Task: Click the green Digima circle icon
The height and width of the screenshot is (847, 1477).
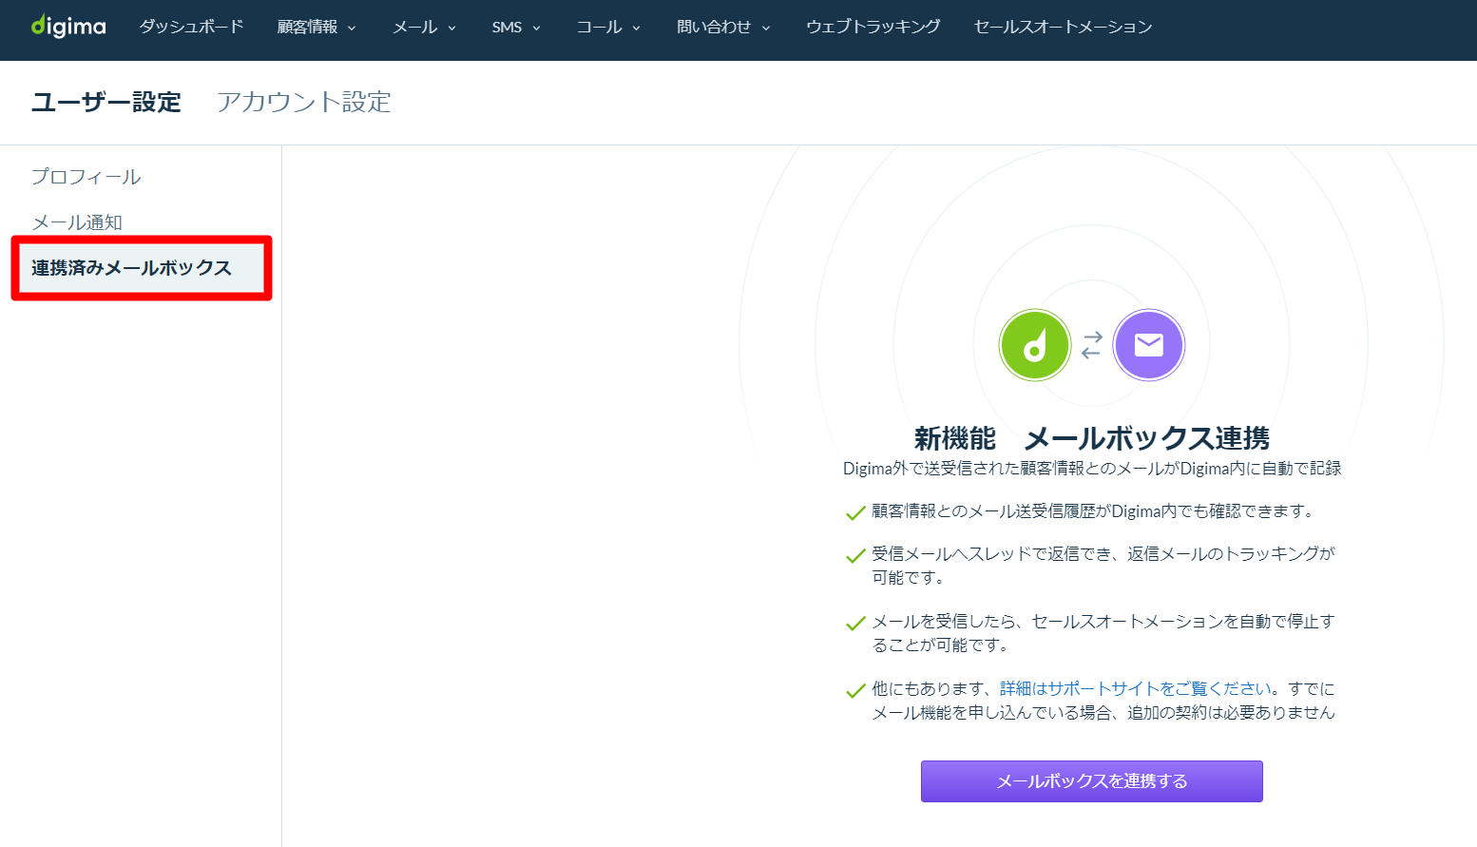Action: (x=1035, y=345)
